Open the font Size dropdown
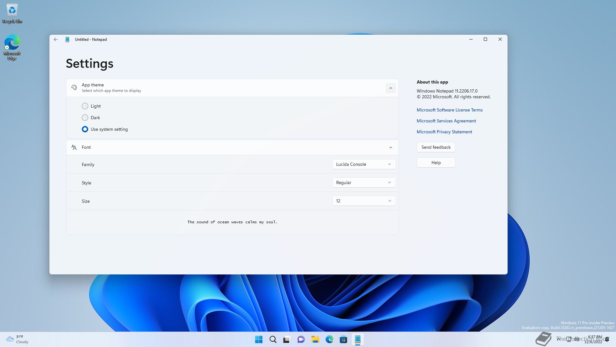The image size is (616, 347). (364, 201)
